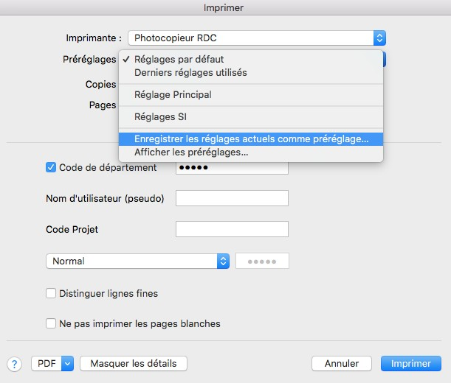Click the Annuler button
Image resolution: width=451 pixels, height=383 pixels.
pyautogui.click(x=341, y=364)
